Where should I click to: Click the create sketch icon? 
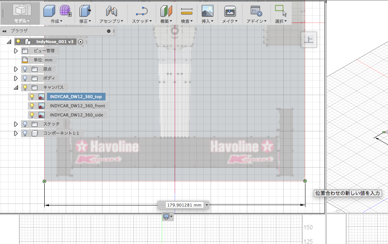pos(141,11)
